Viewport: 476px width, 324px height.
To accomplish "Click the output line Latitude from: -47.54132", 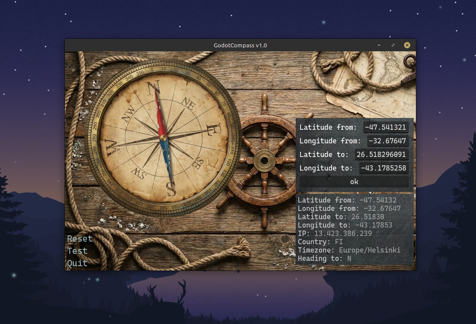I will [x=347, y=200].
